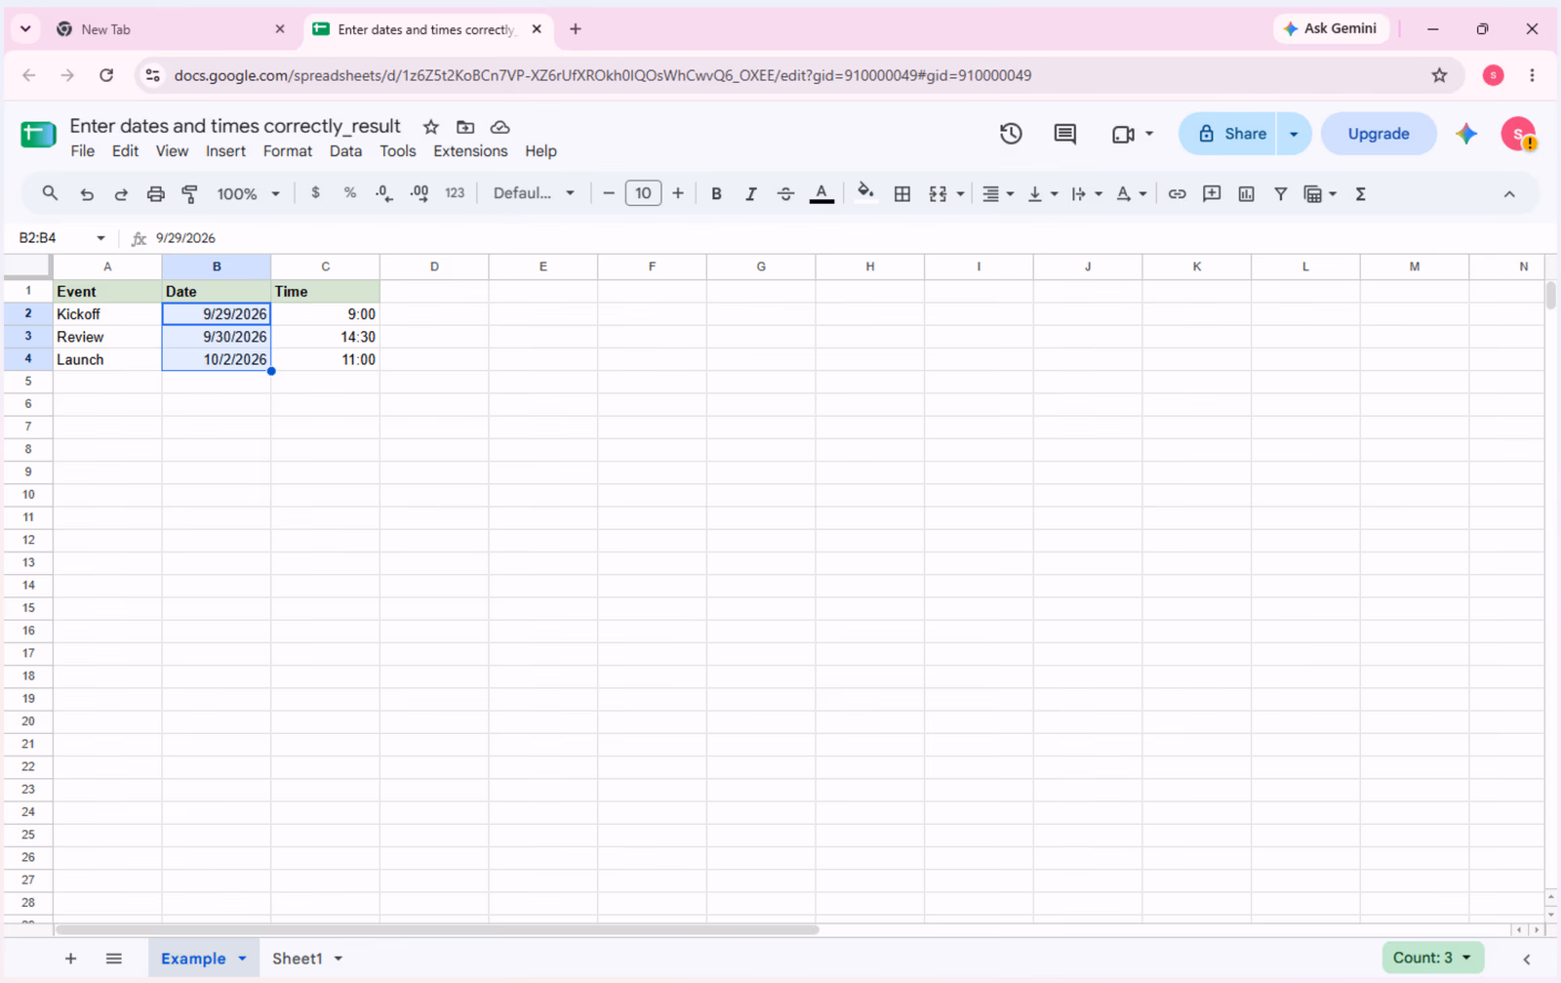Apply currency format with the dollar icon
1561x983 pixels.
tap(315, 193)
